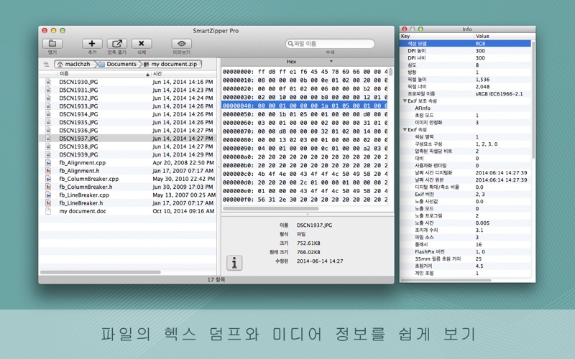This screenshot has width=575, height=359.
Task: Click the file name search field
Action: [330, 44]
